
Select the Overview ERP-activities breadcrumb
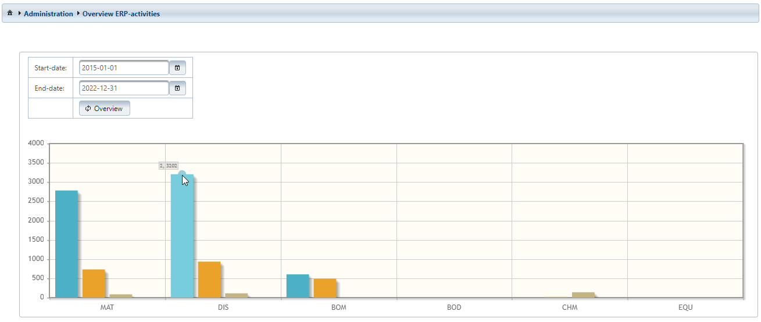click(x=121, y=13)
